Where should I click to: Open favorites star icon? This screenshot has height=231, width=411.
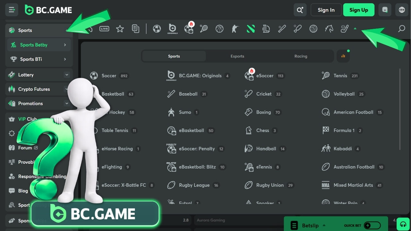click(x=120, y=29)
